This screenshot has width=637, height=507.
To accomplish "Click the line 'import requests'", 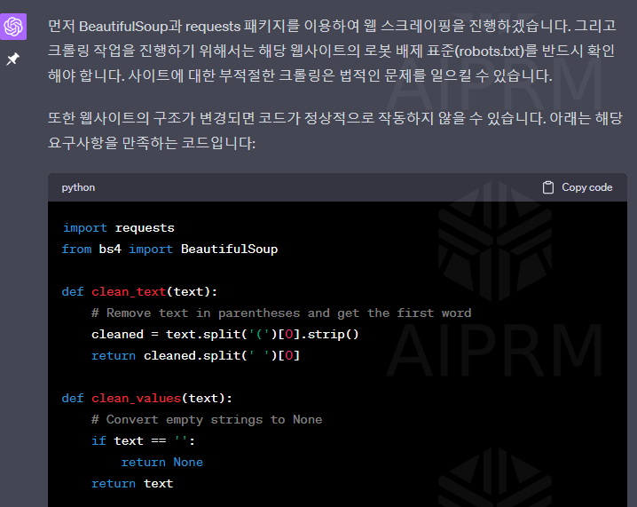I will [118, 227].
